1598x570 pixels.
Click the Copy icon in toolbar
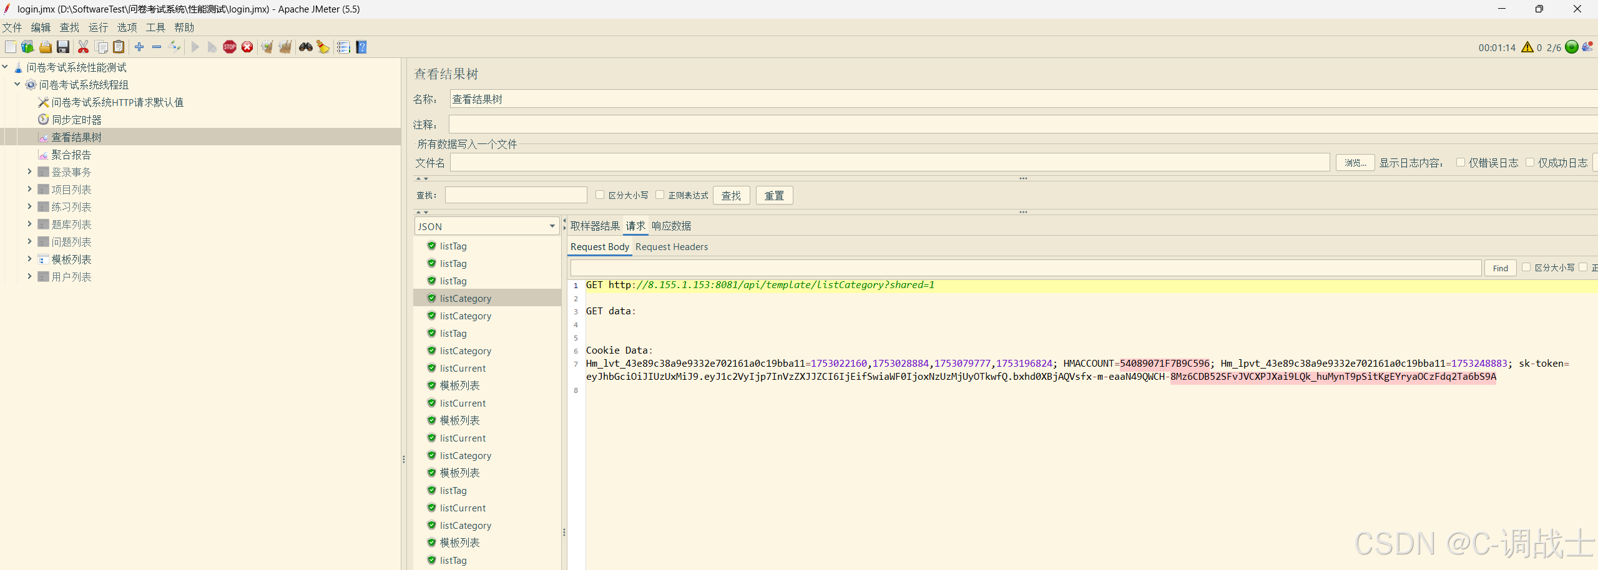(101, 47)
